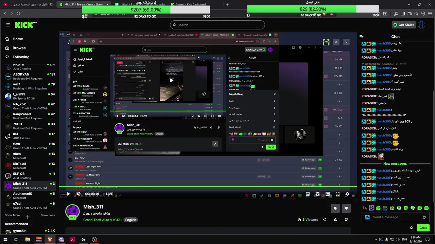The width and height of the screenshot is (435, 244).
Task: Open File Explorer from taskbar
Action: tap(28, 240)
